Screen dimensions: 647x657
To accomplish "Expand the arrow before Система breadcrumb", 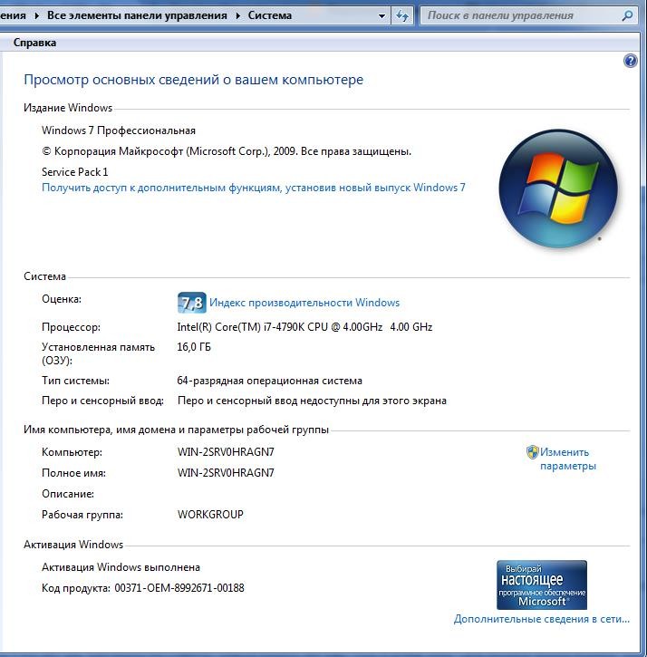I will (239, 15).
